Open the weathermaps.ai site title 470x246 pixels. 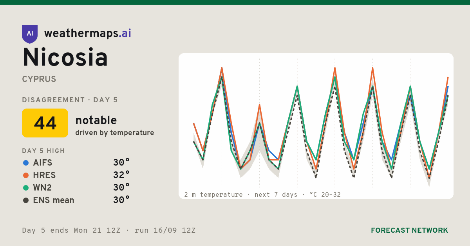tap(88, 34)
